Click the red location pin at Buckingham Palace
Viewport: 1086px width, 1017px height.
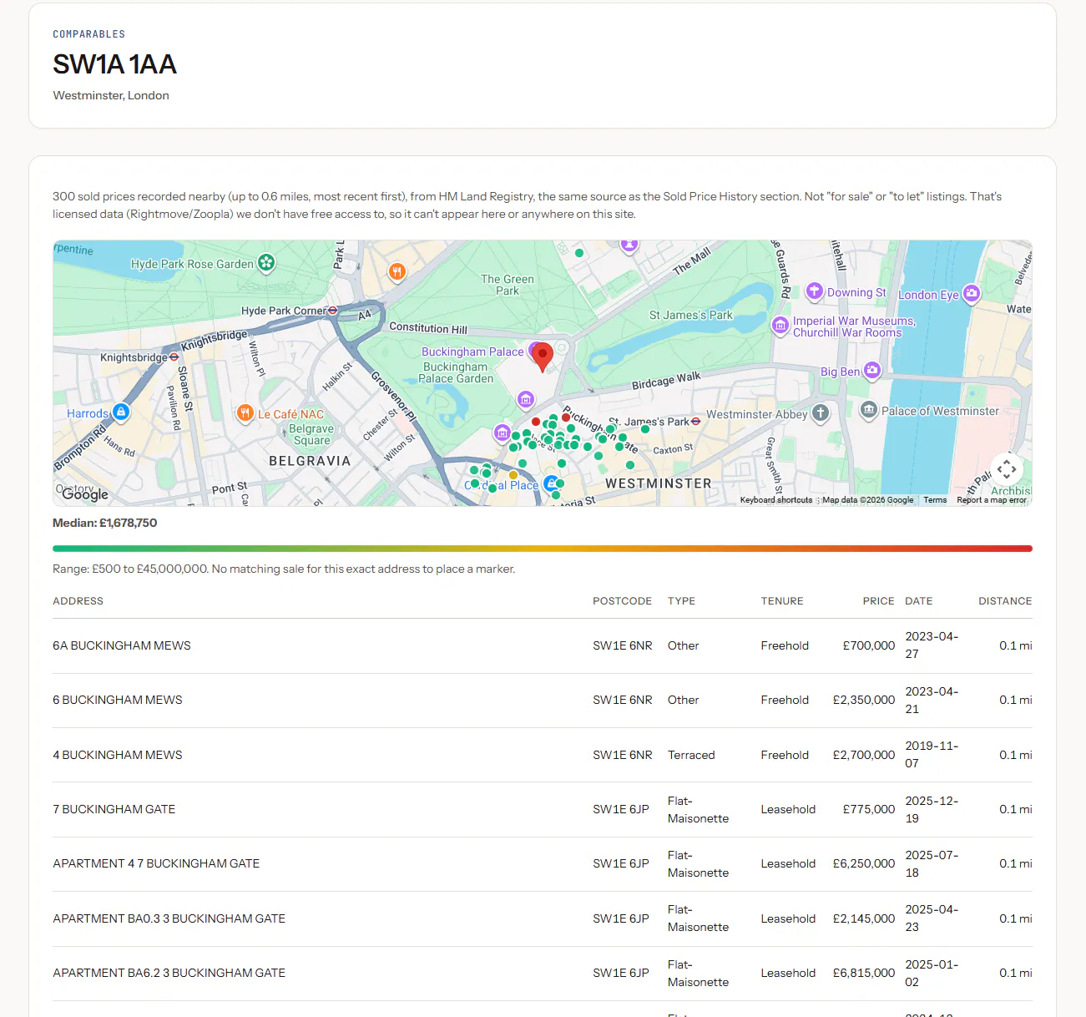[543, 357]
